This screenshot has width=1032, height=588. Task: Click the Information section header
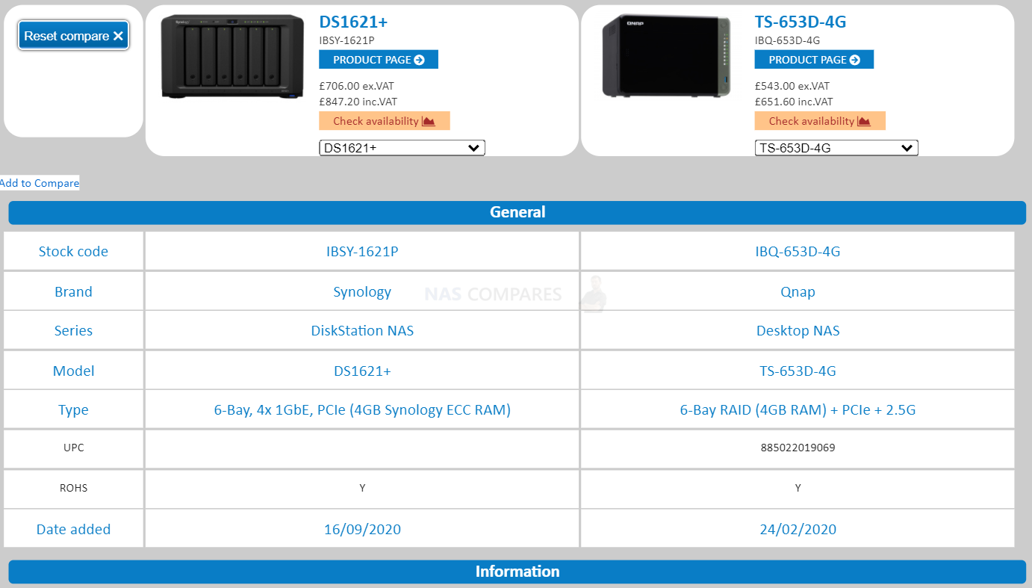517,572
